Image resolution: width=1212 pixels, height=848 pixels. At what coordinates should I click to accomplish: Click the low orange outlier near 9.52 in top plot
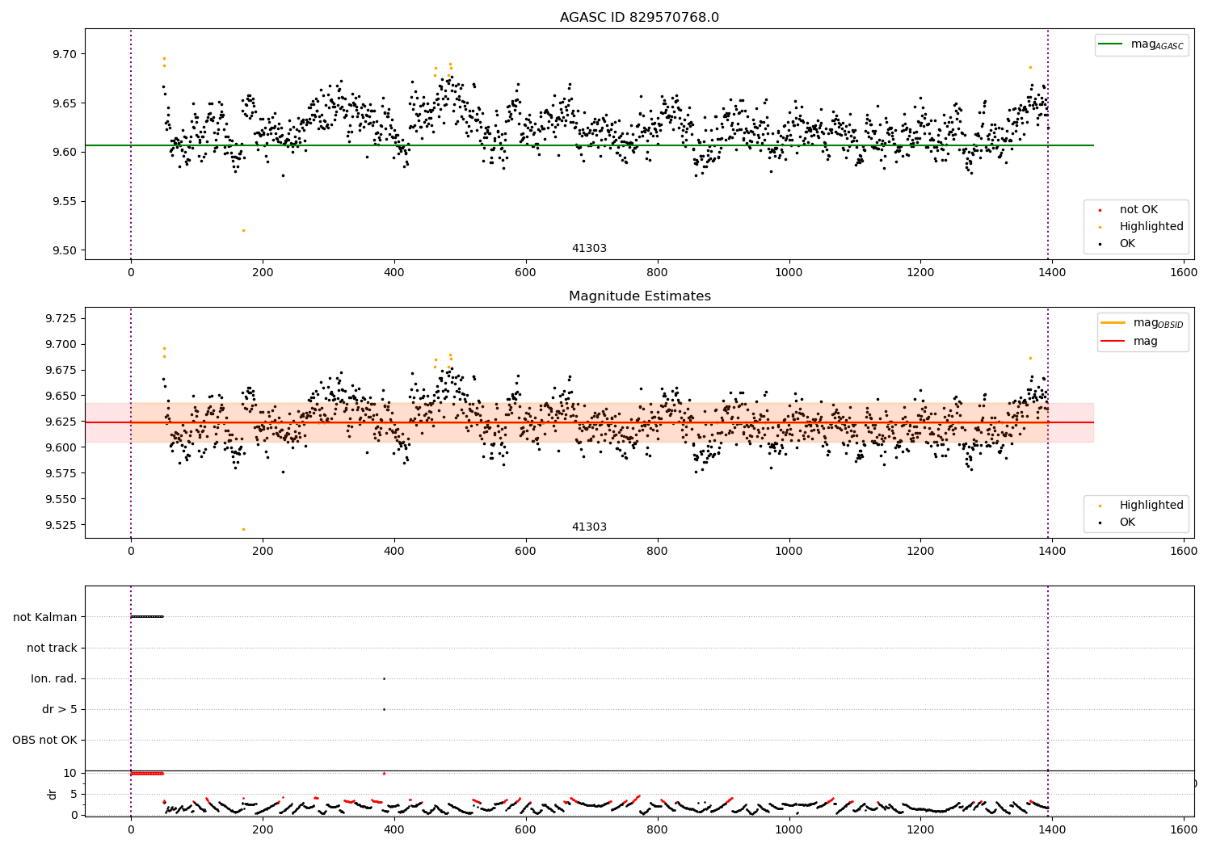tap(243, 230)
